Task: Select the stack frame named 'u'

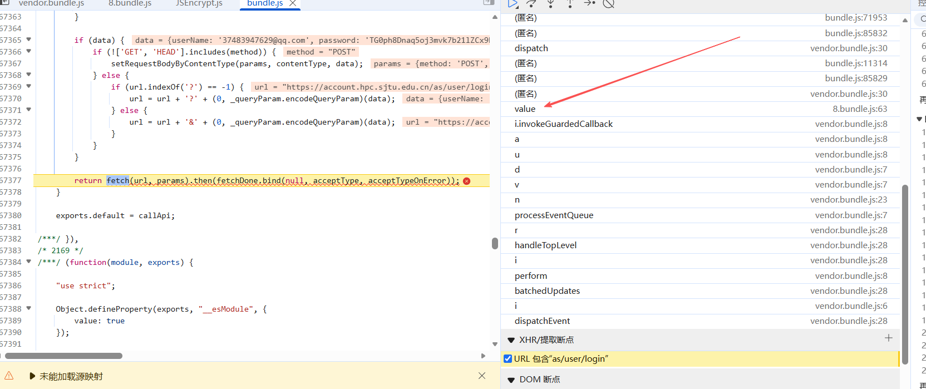Action: [700, 155]
